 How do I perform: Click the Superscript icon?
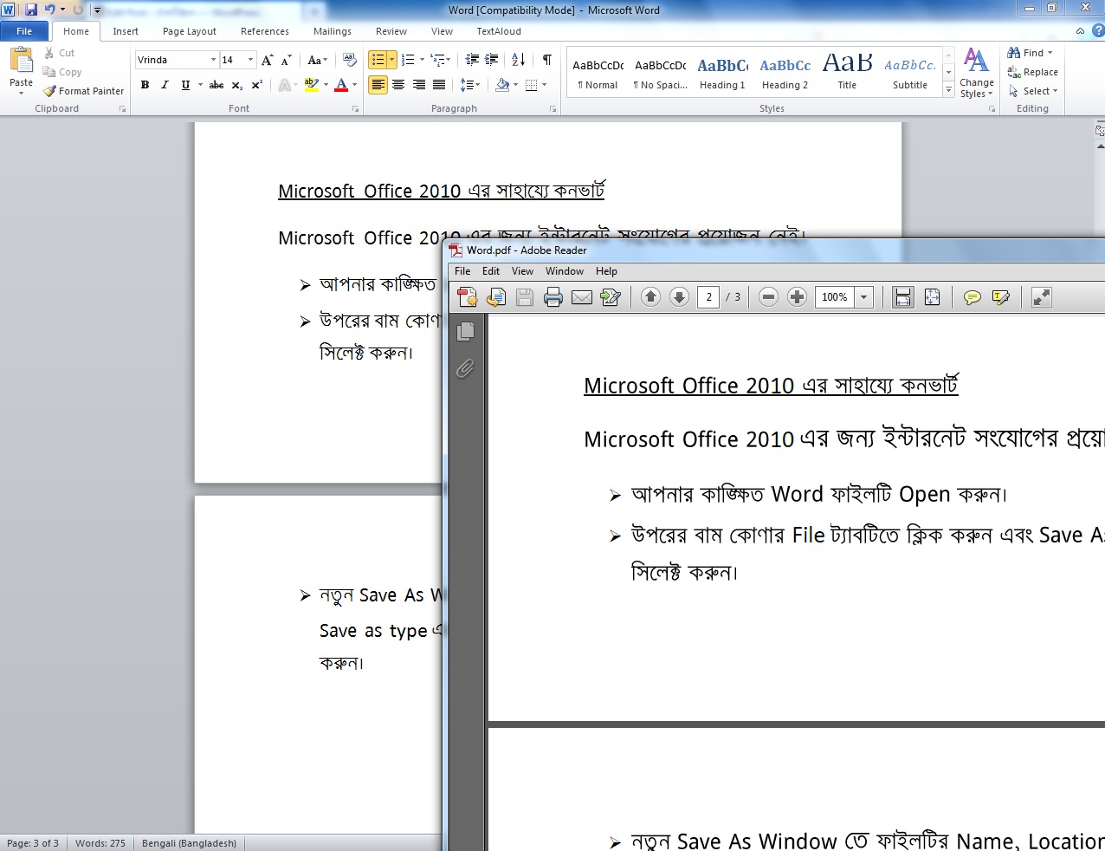pos(256,85)
